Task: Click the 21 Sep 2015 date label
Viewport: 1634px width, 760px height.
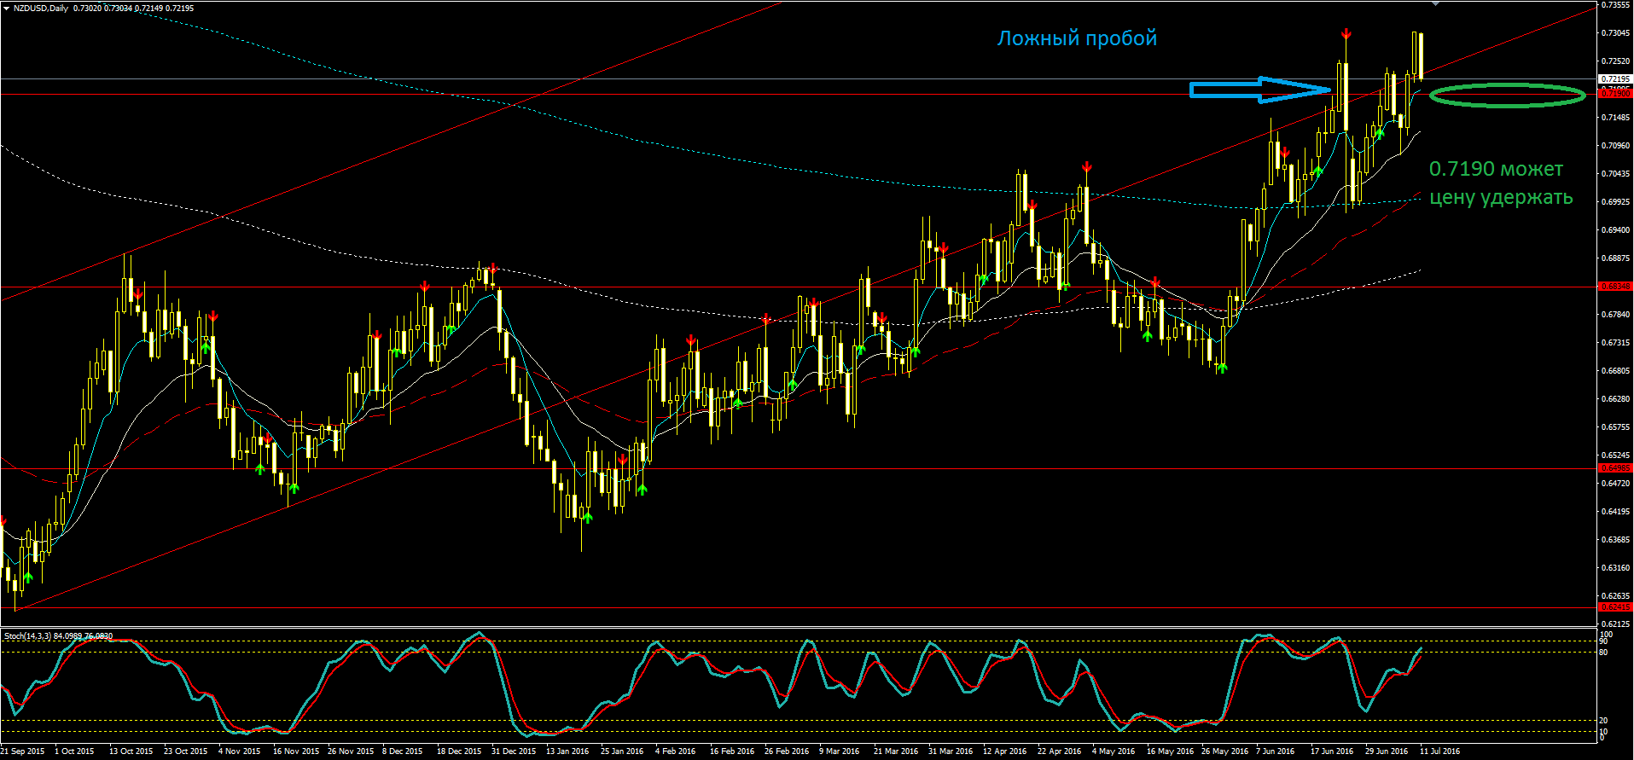Action: (22, 751)
